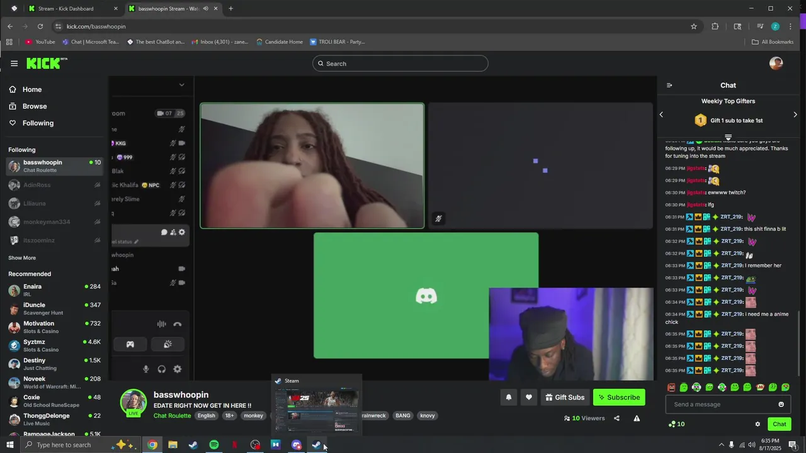Click the monkey tag
The height and width of the screenshot is (453, 806).
click(x=253, y=416)
